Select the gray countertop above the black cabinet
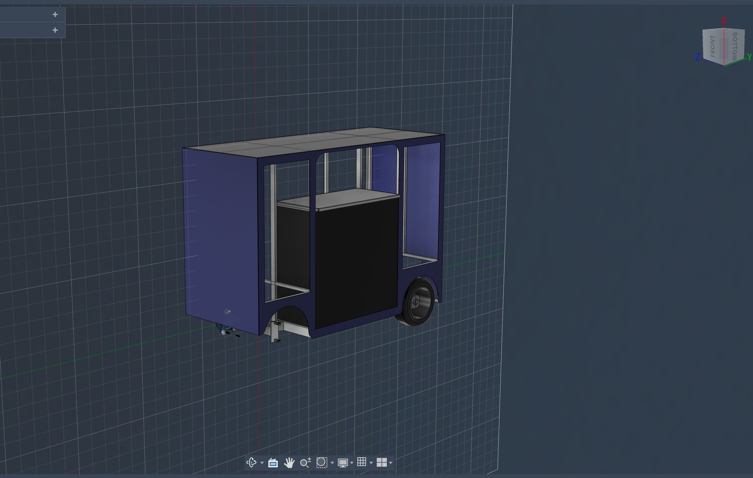Screen dimensions: 753x478 click(338, 199)
